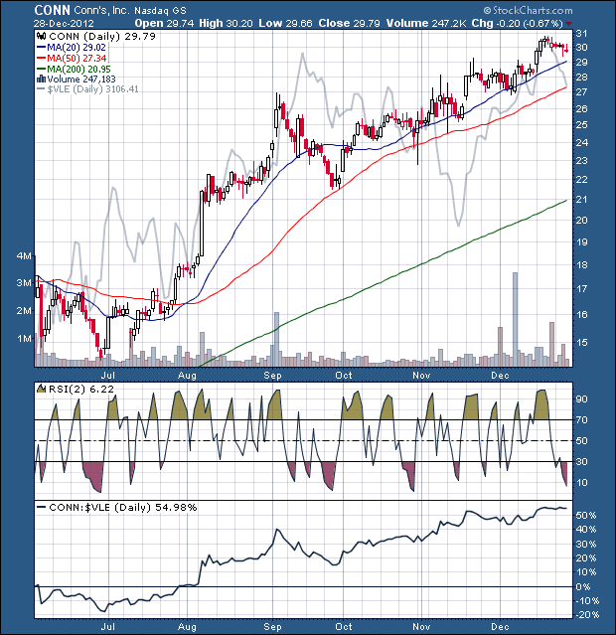Click the Low 29.66 value
This screenshot has height=635, width=616.
pos(285,23)
